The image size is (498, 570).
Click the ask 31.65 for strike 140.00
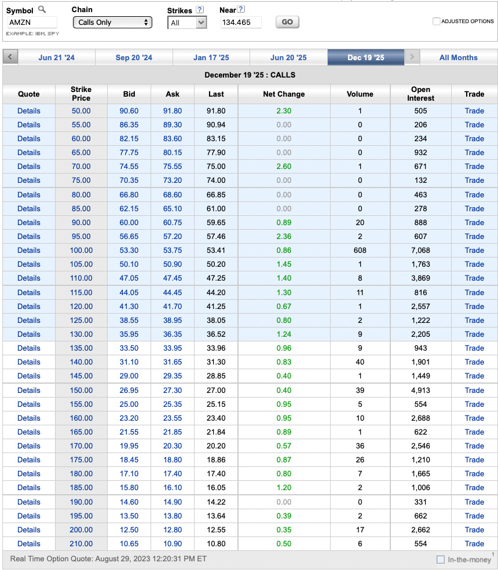tap(173, 362)
